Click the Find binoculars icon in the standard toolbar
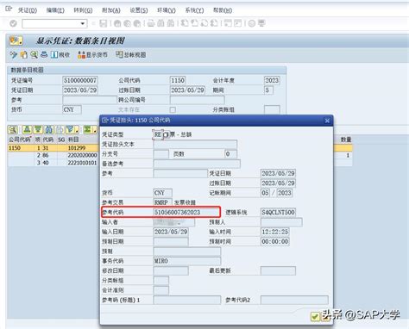 [160, 23]
